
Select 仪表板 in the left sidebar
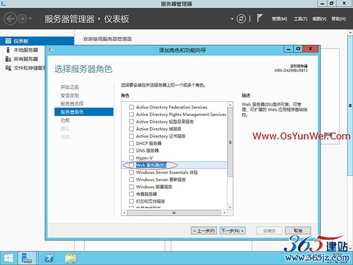tap(37, 41)
